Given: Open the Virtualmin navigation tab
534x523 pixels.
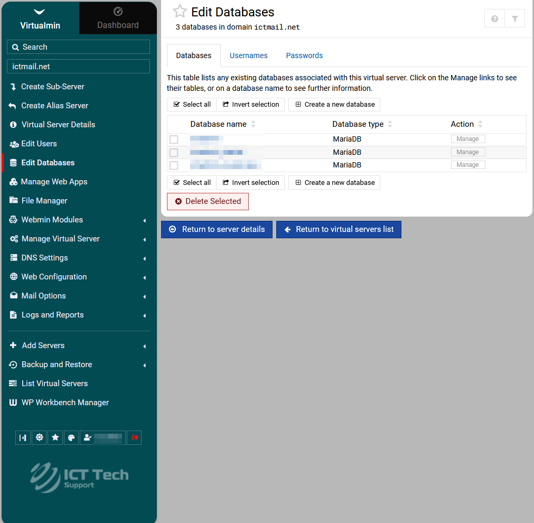Looking at the screenshot, I should coord(40,18).
